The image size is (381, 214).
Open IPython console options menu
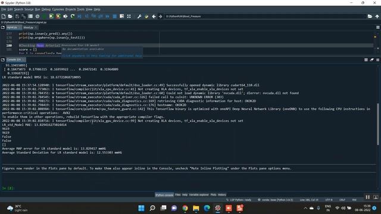[x=377, y=59]
